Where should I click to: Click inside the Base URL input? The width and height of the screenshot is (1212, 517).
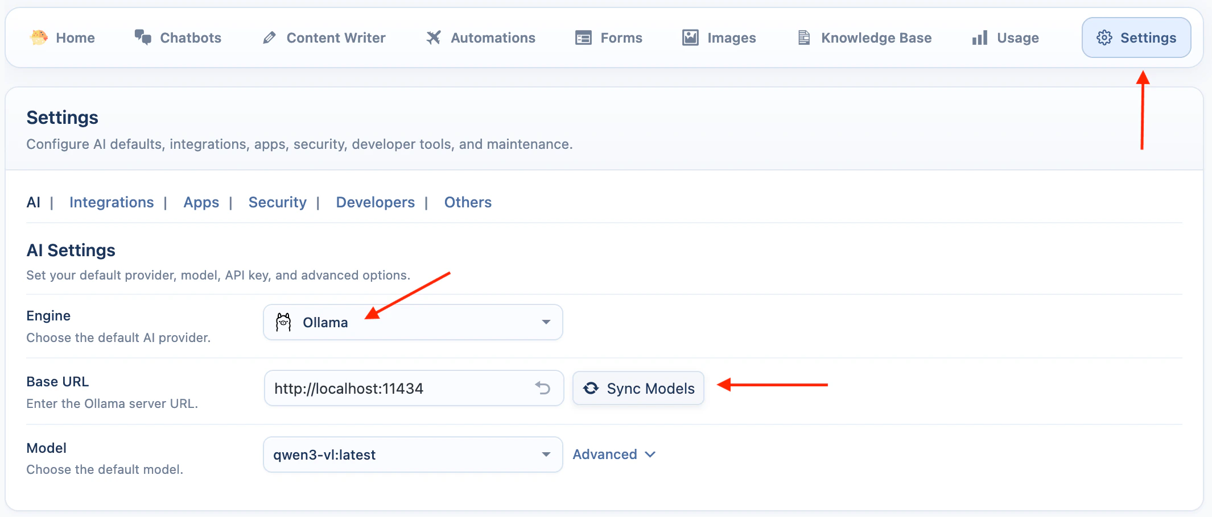click(x=398, y=388)
